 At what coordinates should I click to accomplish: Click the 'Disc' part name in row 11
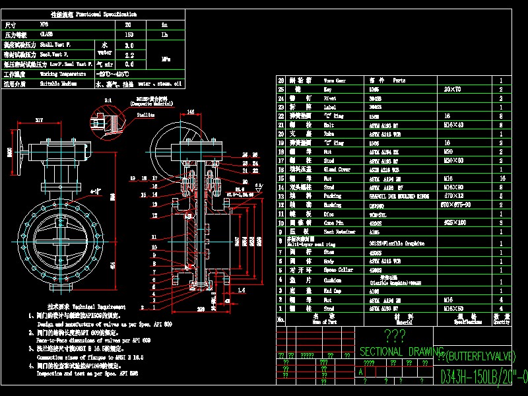[x=329, y=214]
